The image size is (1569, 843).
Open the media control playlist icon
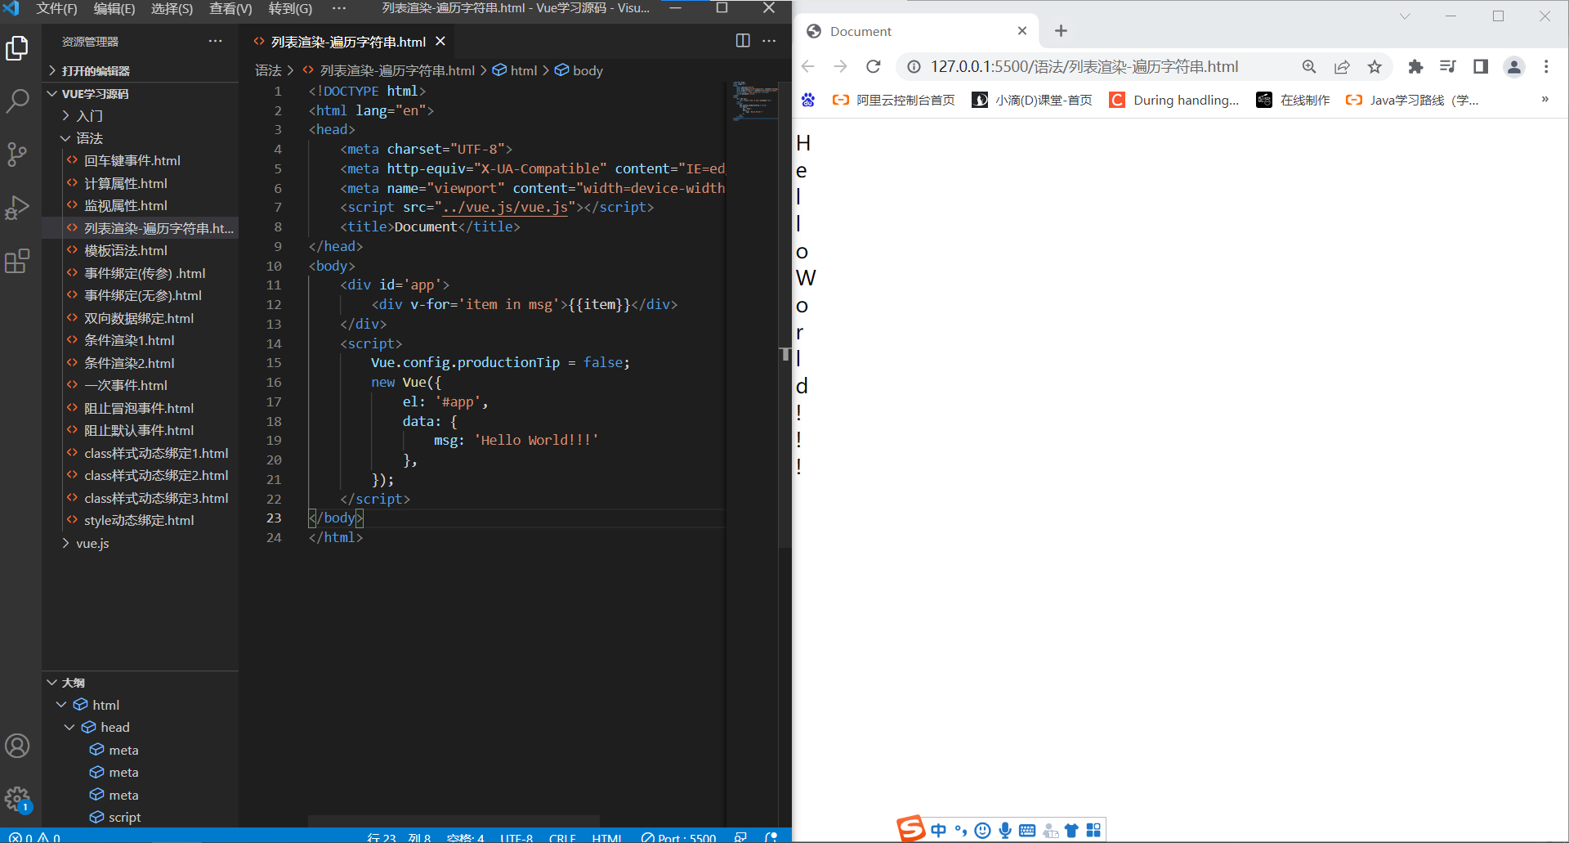tap(1448, 67)
